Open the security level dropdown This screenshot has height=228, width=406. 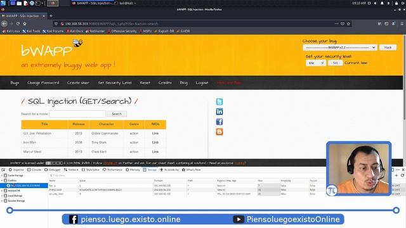316,63
